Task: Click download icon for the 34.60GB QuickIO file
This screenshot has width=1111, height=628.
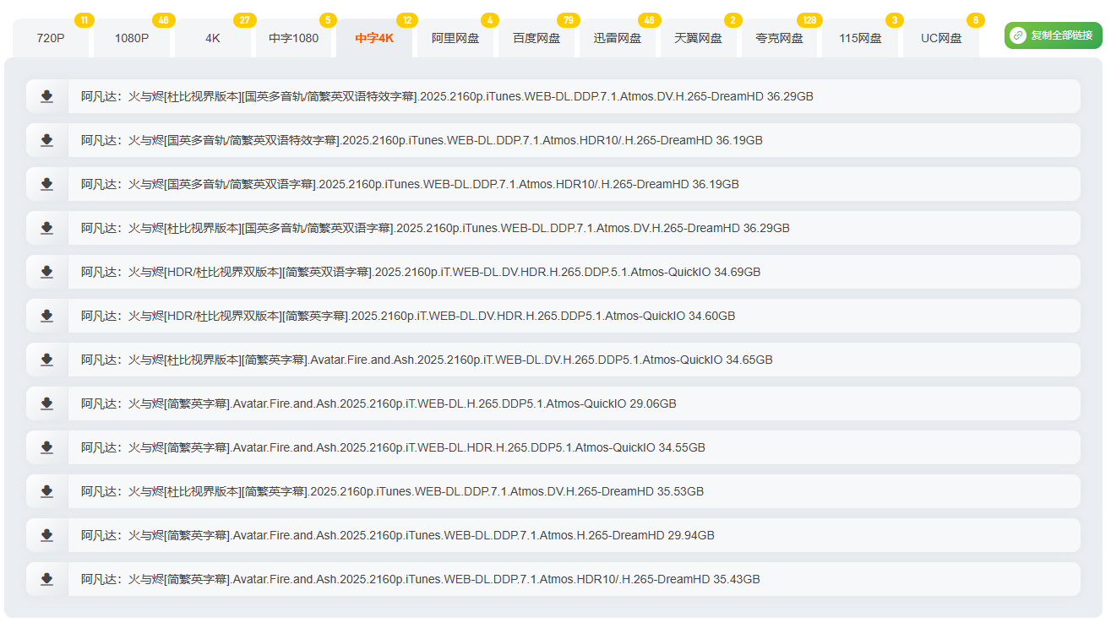Action: click(47, 316)
